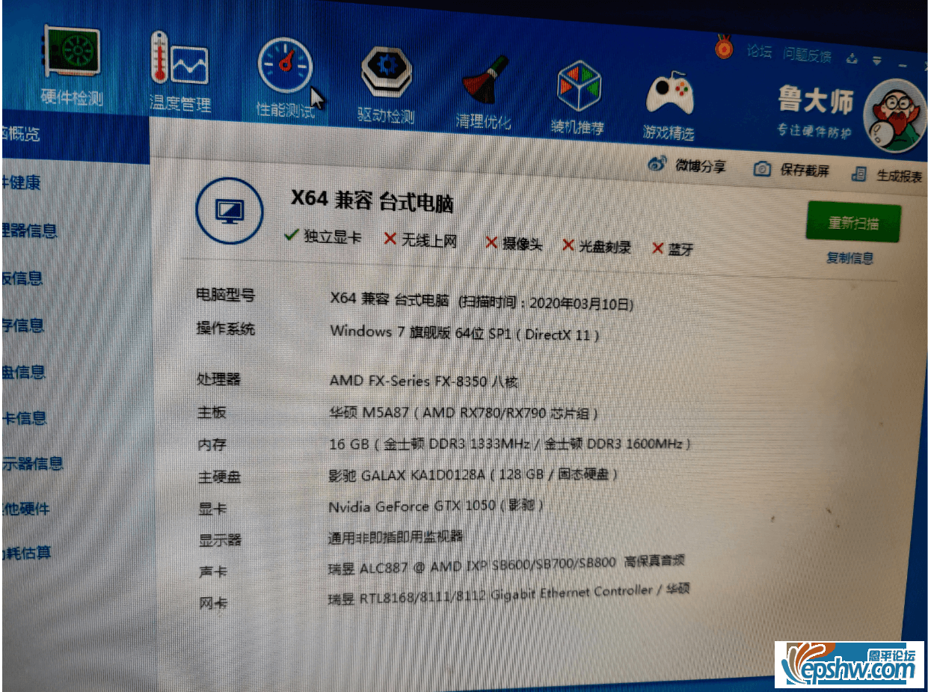Viewport: 928px width, 692px height.
Task: Click the 影驰 GALAX KA1D0128A disk value
Action: click(473, 474)
